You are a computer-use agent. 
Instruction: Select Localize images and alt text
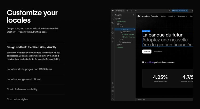tap(24, 79)
